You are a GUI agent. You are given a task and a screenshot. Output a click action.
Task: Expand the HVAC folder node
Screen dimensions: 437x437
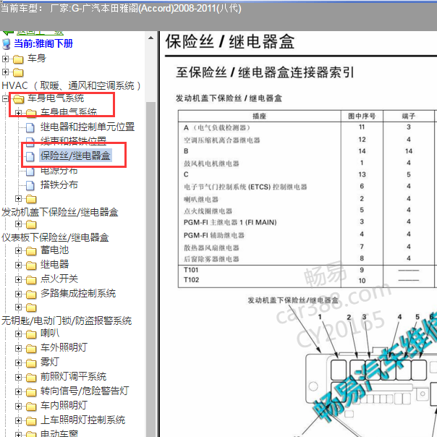point(5,72)
